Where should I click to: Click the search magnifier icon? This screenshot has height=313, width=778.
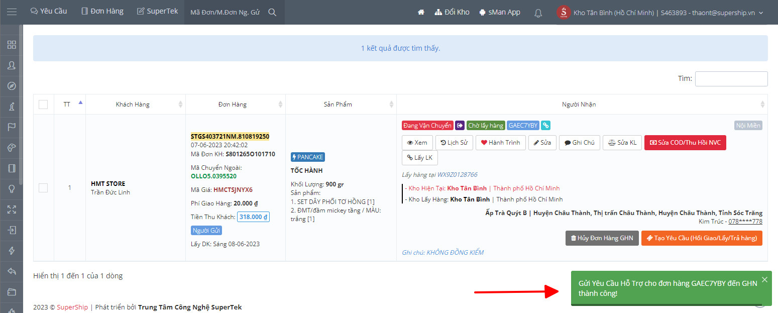coord(272,12)
